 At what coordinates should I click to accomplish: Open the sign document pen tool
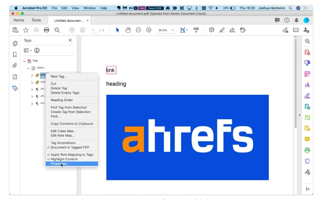232,30
